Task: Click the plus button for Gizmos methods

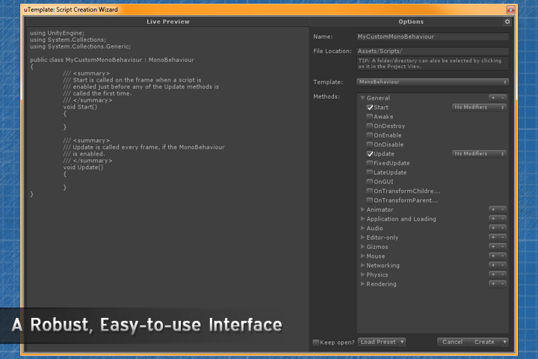Action: pyautogui.click(x=493, y=247)
